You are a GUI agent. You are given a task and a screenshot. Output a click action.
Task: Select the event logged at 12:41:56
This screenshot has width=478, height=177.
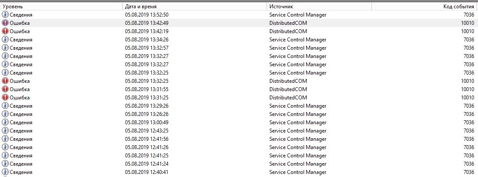(239, 139)
